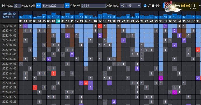
Task: Focus the Cặp số range field
Action: (93, 6)
